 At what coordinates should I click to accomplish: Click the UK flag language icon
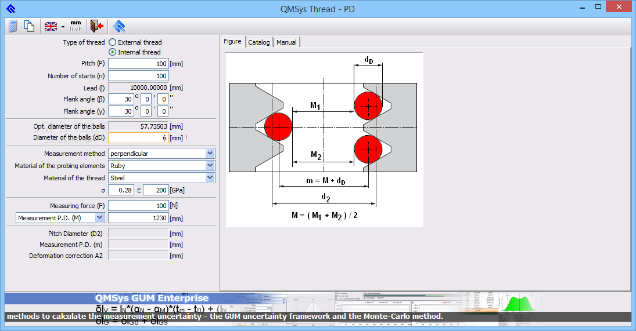point(51,27)
